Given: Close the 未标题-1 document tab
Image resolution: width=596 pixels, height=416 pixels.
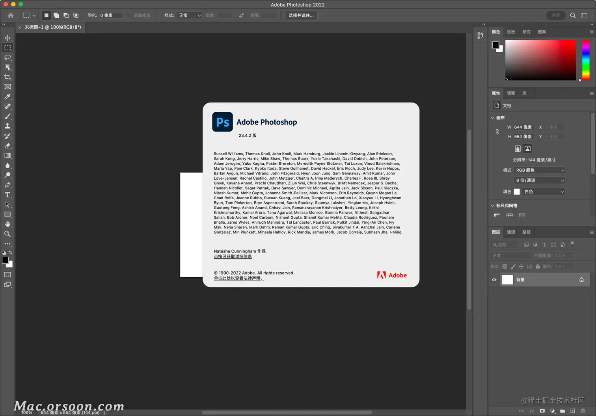Looking at the screenshot, I should 19,27.
